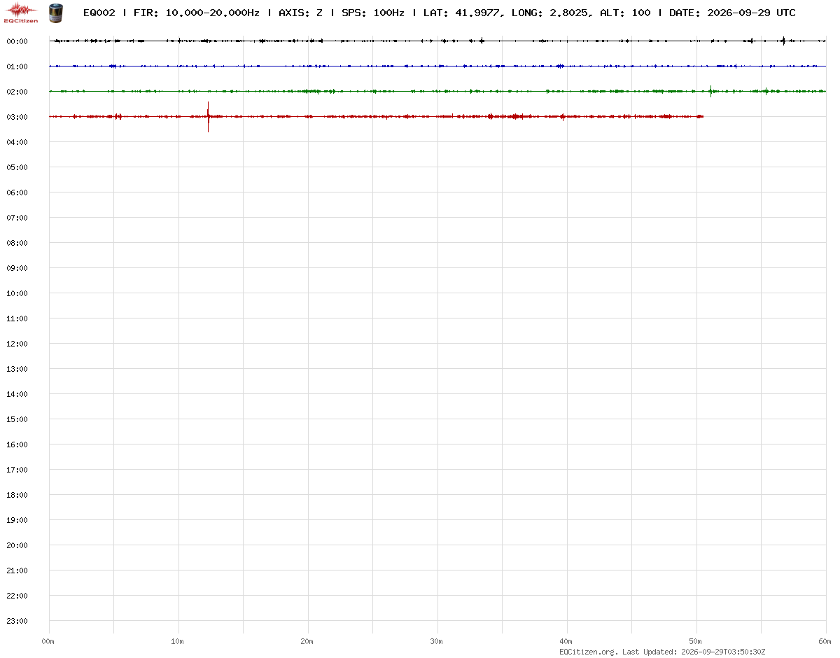Click the end of the red 03:00 trace

[x=702, y=116]
